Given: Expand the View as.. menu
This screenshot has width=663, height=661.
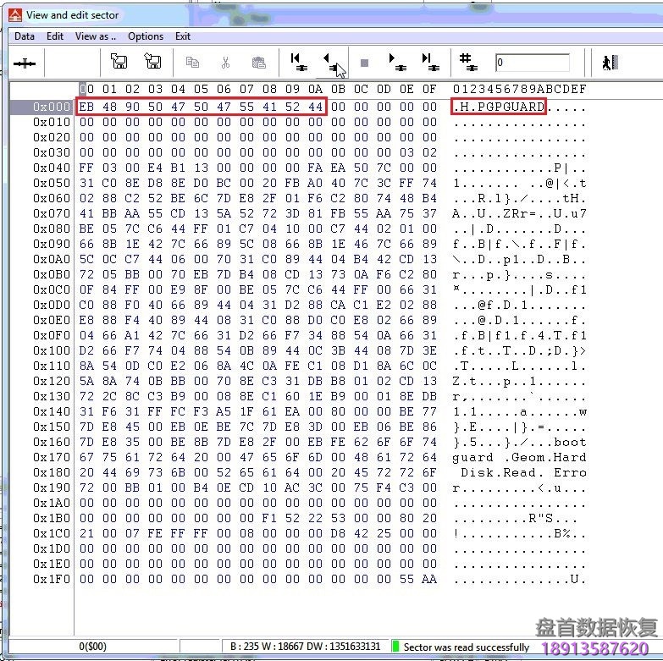Looking at the screenshot, I should point(92,36).
